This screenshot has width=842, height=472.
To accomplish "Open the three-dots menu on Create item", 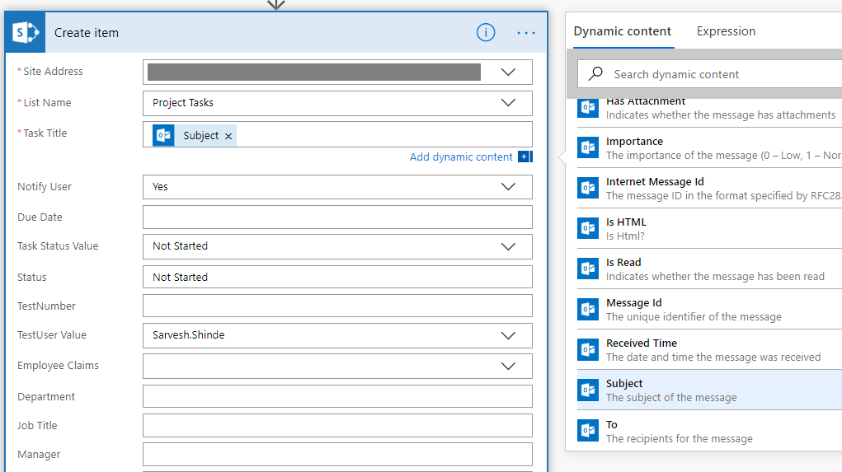I will 525,33.
